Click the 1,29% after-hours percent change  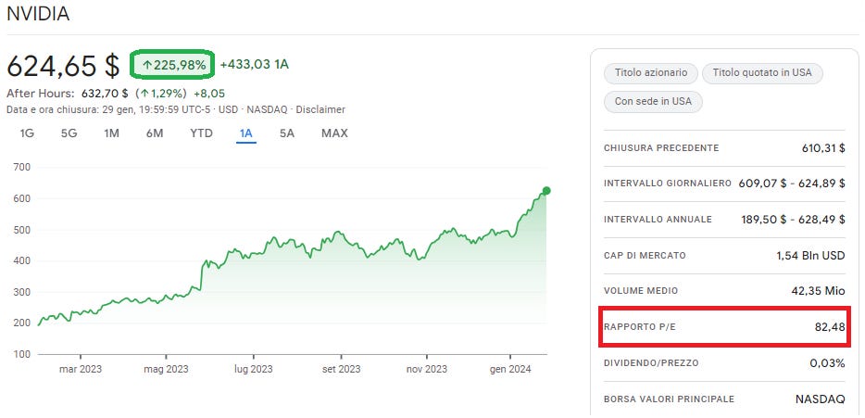click(160, 94)
